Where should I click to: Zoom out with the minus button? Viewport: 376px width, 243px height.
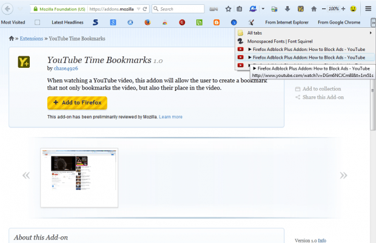(324, 9)
